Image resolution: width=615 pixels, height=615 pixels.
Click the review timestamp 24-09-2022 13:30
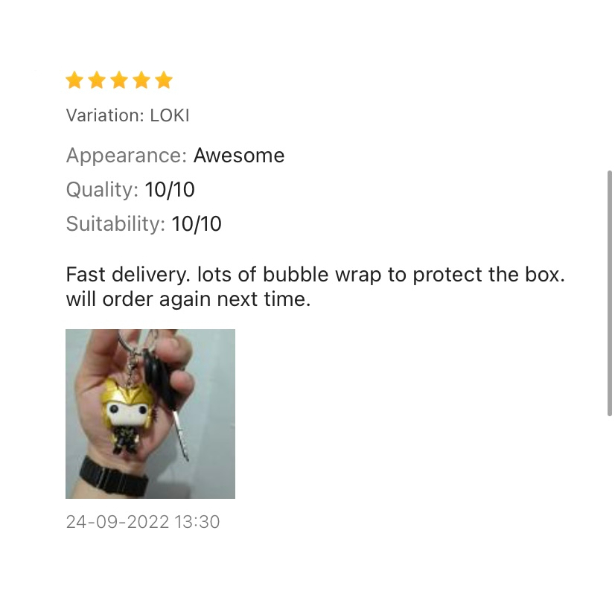(143, 522)
